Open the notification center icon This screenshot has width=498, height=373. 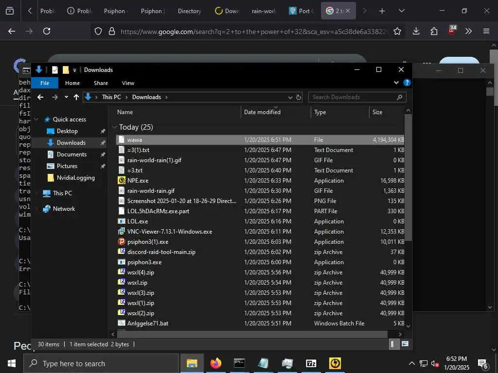point(483,364)
